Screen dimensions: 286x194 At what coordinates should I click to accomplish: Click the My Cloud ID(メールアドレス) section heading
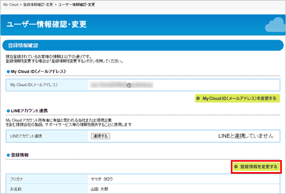click(x=38, y=71)
